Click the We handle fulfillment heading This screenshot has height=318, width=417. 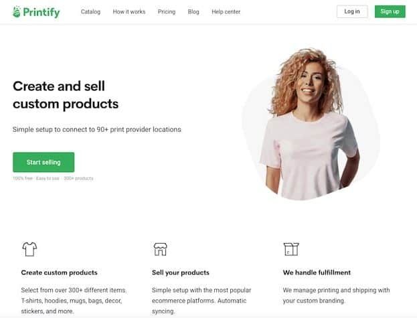(317, 272)
